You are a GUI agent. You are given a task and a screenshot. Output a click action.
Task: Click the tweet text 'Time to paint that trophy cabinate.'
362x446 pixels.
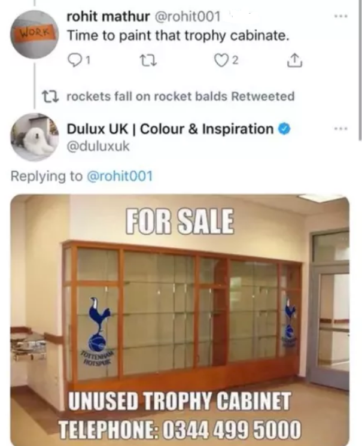point(178,35)
